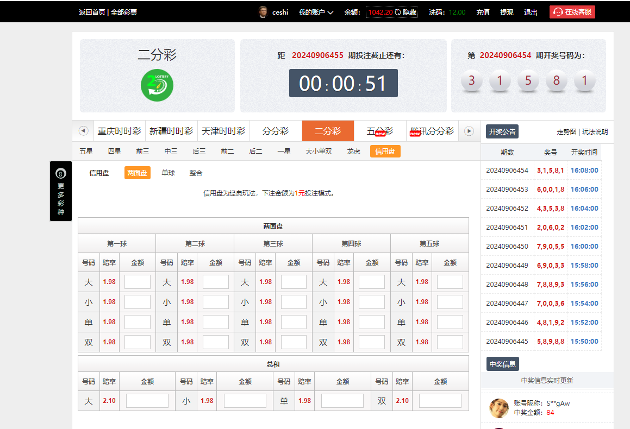Click 总和 单 amount input field
This screenshot has width=630, height=429.
342,401
